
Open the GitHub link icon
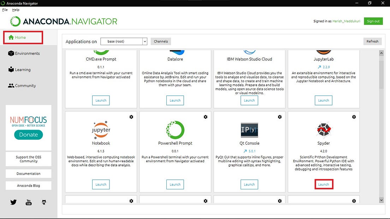click(x=44, y=202)
